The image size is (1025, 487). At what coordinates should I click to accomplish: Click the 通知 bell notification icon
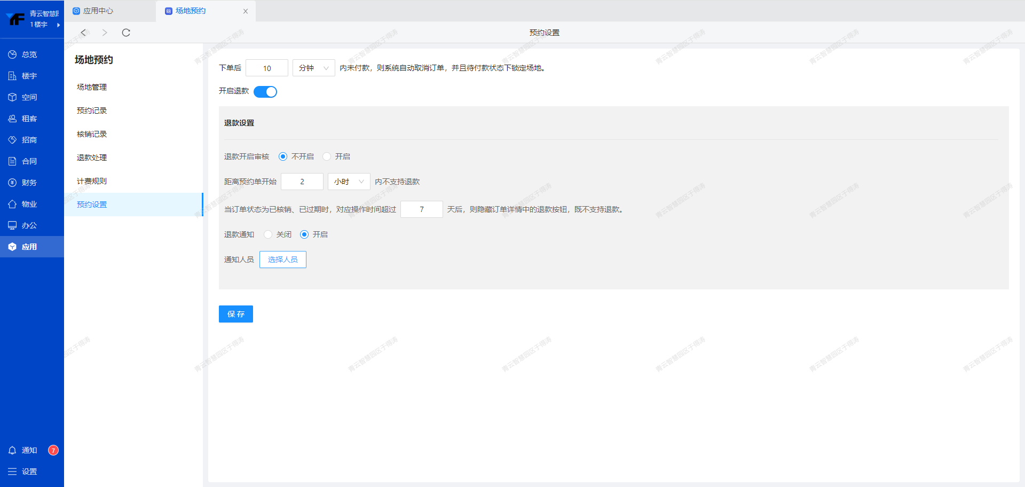click(x=12, y=450)
